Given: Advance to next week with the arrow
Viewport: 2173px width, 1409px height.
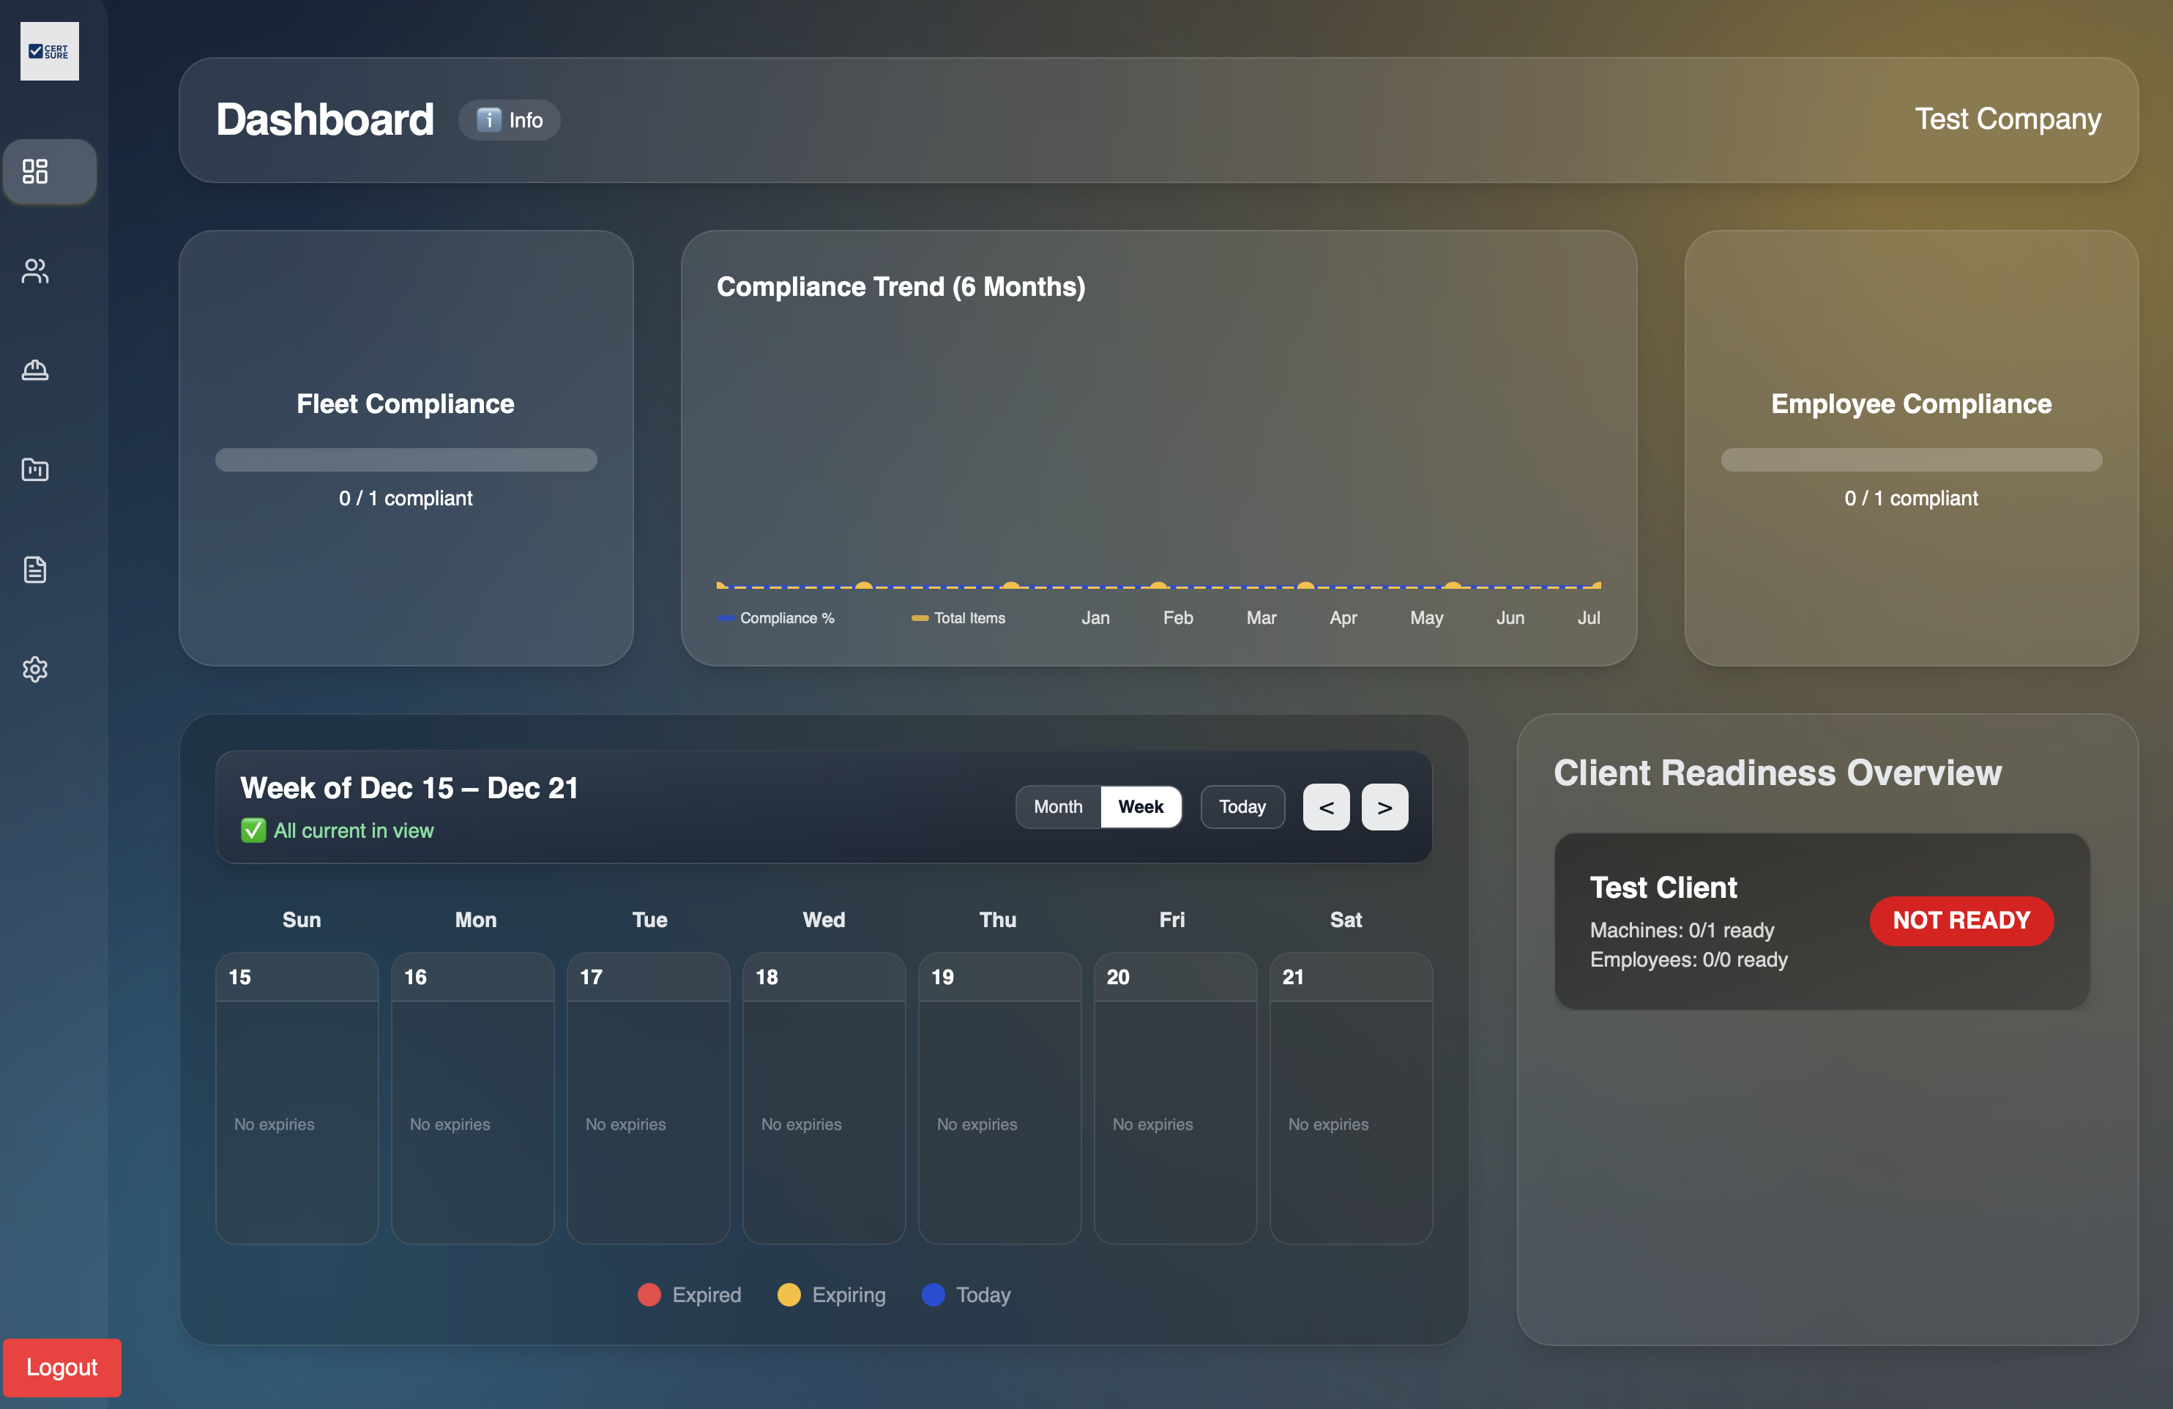Looking at the screenshot, I should click(x=1384, y=806).
